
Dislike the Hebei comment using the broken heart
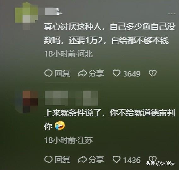tap(153, 73)
